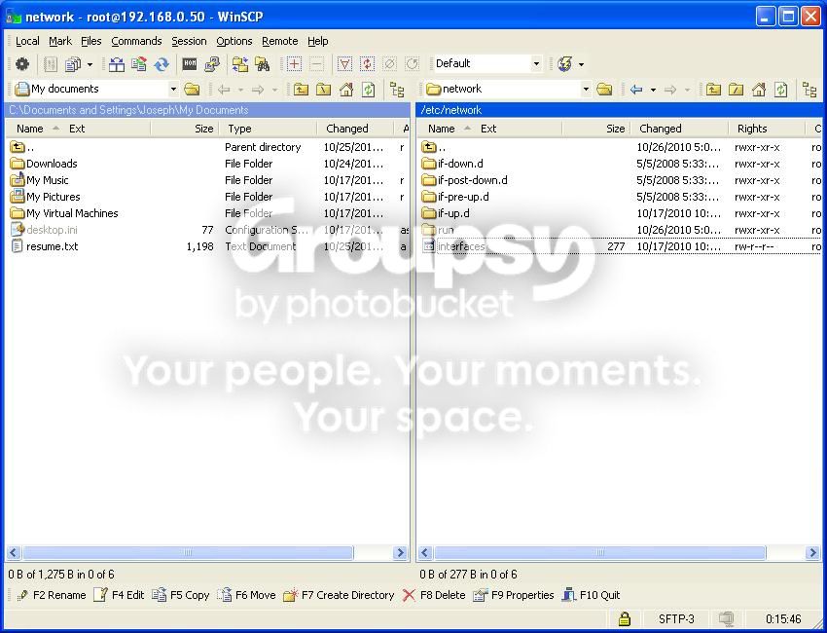Click F4 Edit button
The height and width of the screenshot is (633, 827).
point(119,596)
